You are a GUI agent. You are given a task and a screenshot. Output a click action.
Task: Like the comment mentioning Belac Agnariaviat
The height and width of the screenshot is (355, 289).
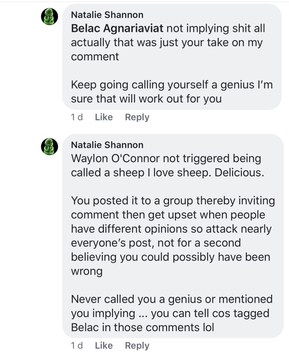[x=104, y=117]
